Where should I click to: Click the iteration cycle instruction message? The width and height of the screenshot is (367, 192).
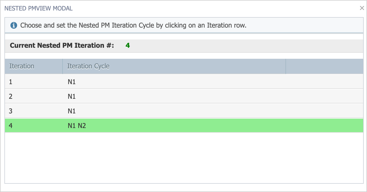click(133, 26)
